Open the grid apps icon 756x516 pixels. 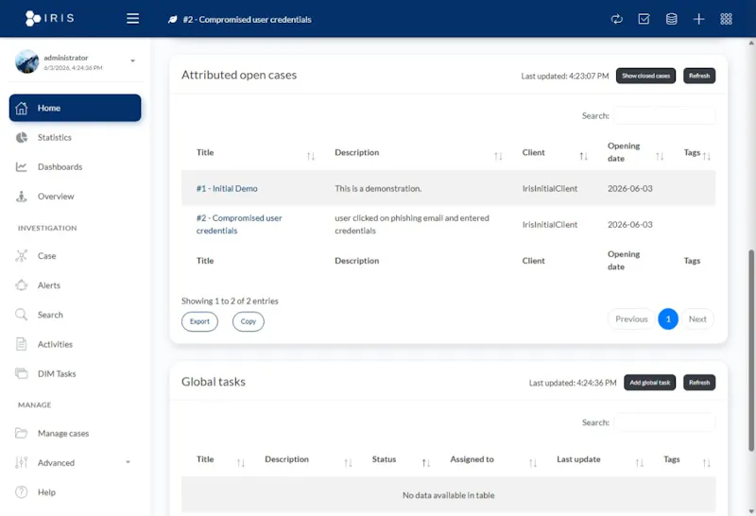pos(726,19)
